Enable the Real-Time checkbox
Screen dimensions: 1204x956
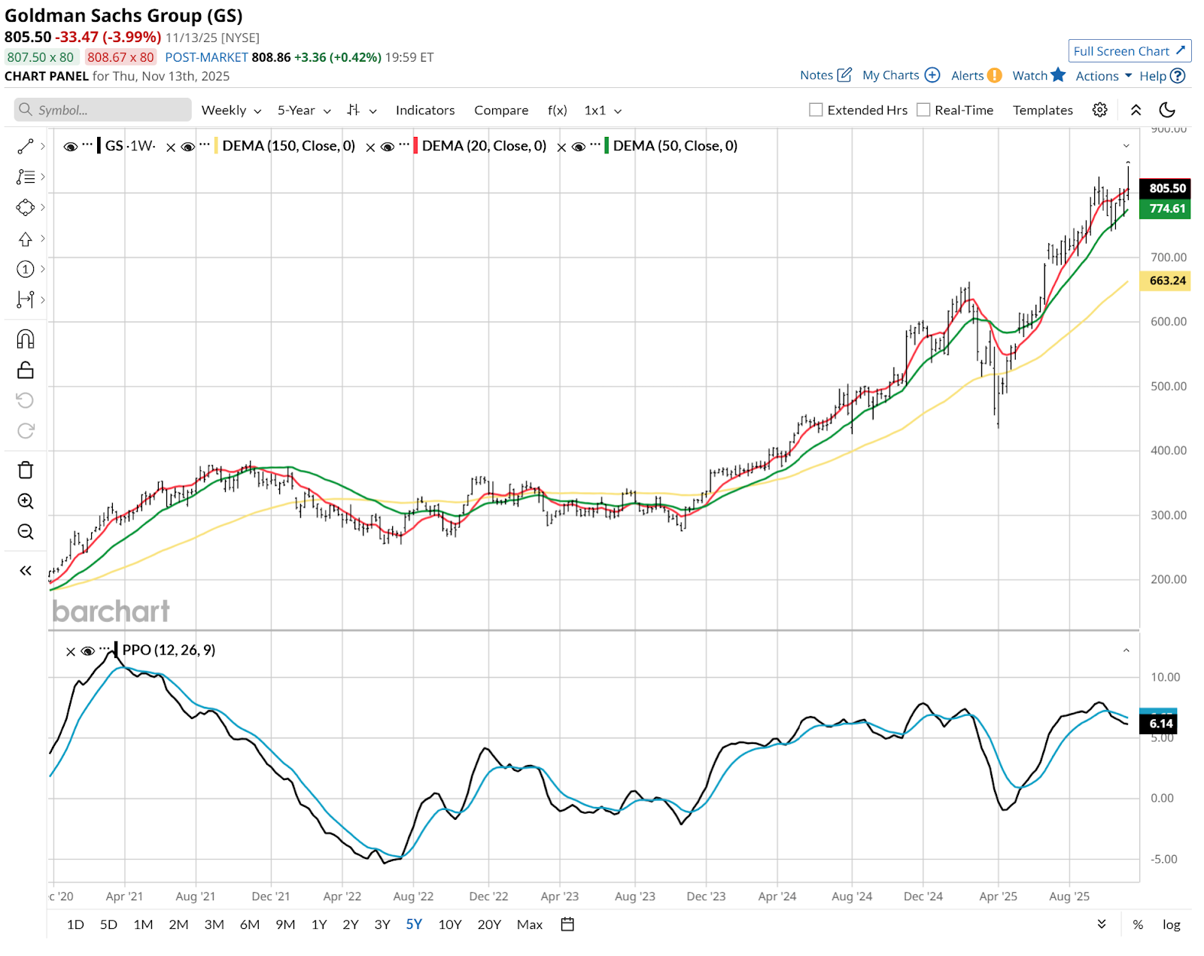pos(923,110)
